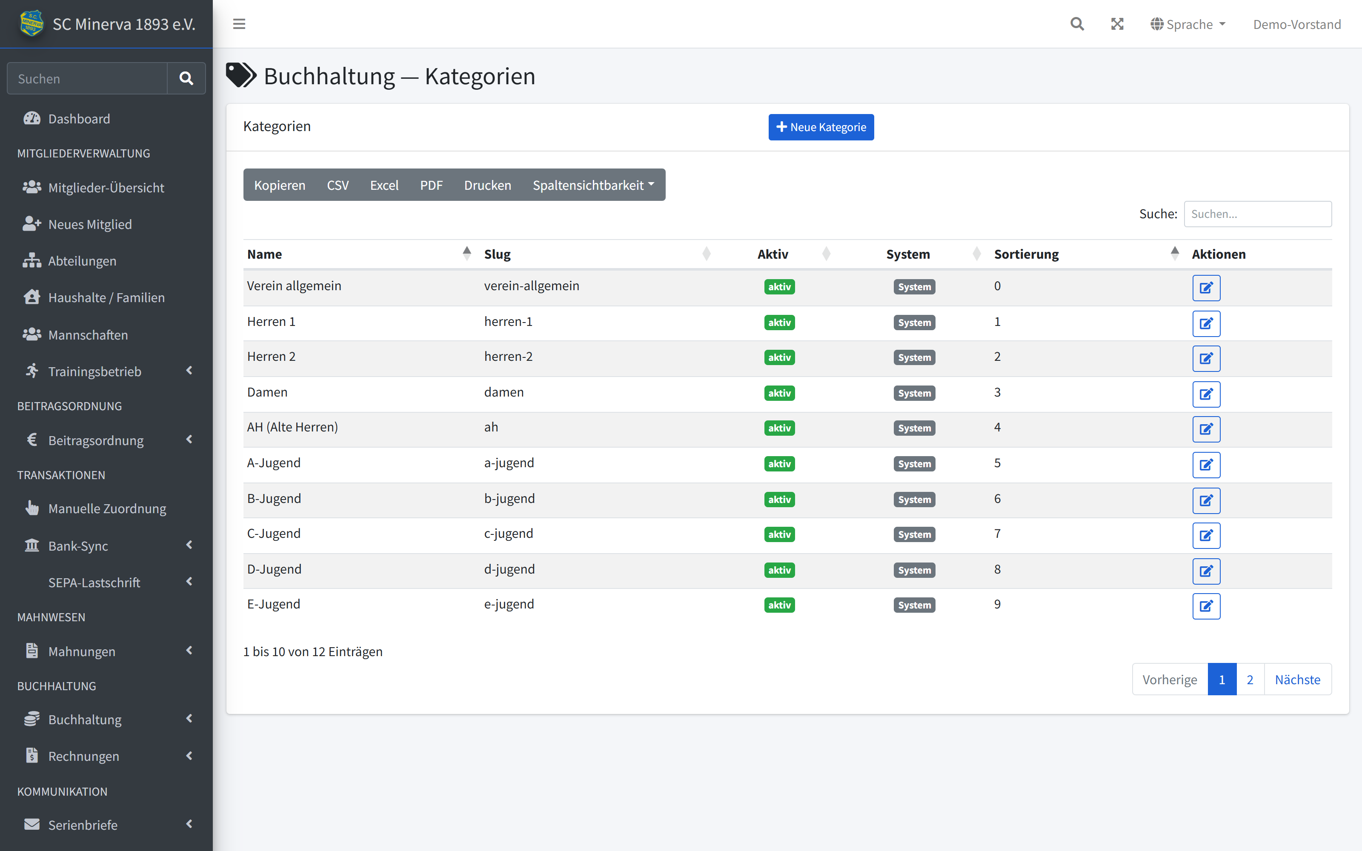Viewport: 1362px width, 851px height.
Task: Create a new category with Neue Kategorie
Action: point(821,127)
